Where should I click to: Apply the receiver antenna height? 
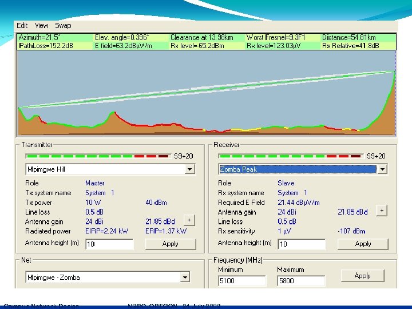click(x=363, y=244)
